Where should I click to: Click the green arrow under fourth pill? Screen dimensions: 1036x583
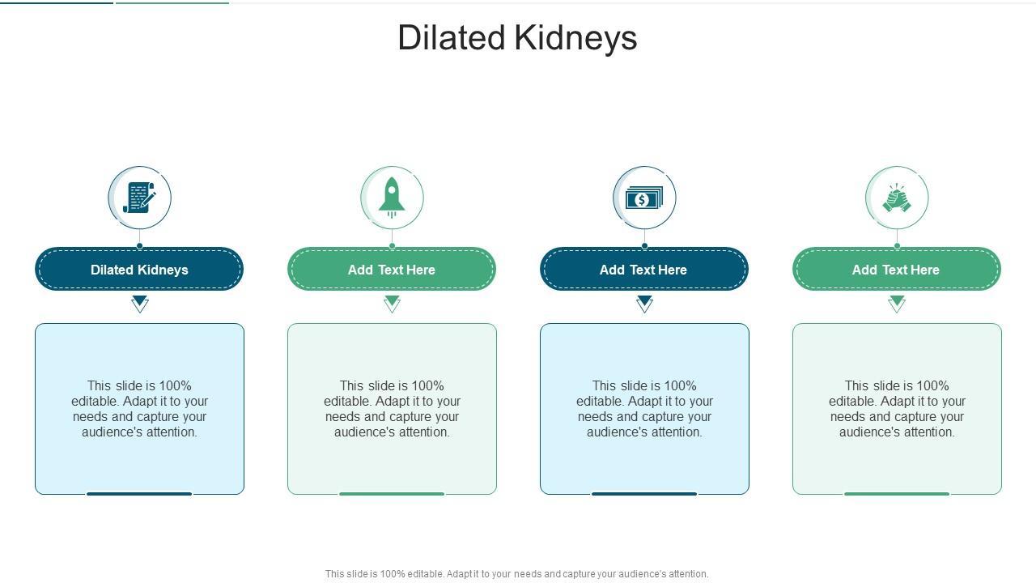[897, 304]
